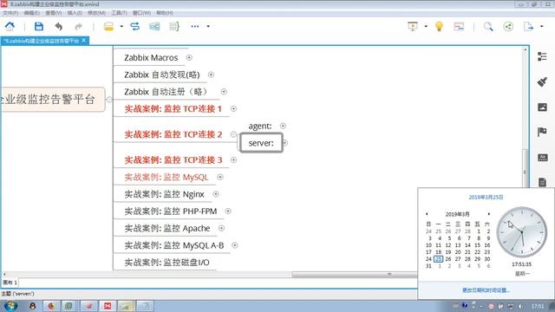Expand 监控 Apache topic
This screenshot has height=312, width=555.
point(221,228)
